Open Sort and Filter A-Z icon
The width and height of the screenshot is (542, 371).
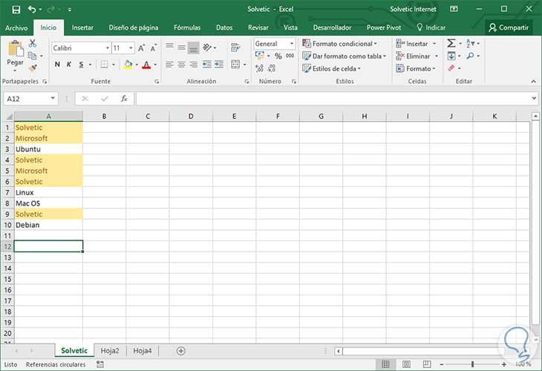coord(471,43)
